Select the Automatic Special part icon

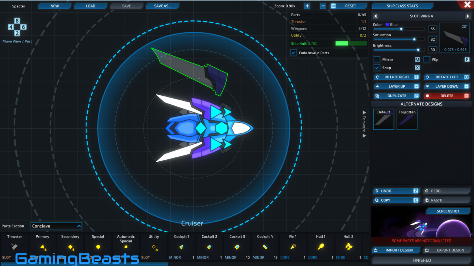[x=126, y=247]
